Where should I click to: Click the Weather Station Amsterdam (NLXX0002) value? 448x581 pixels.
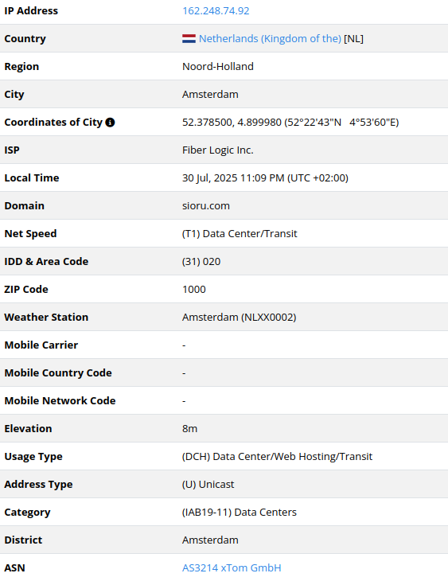pos(239,318)
